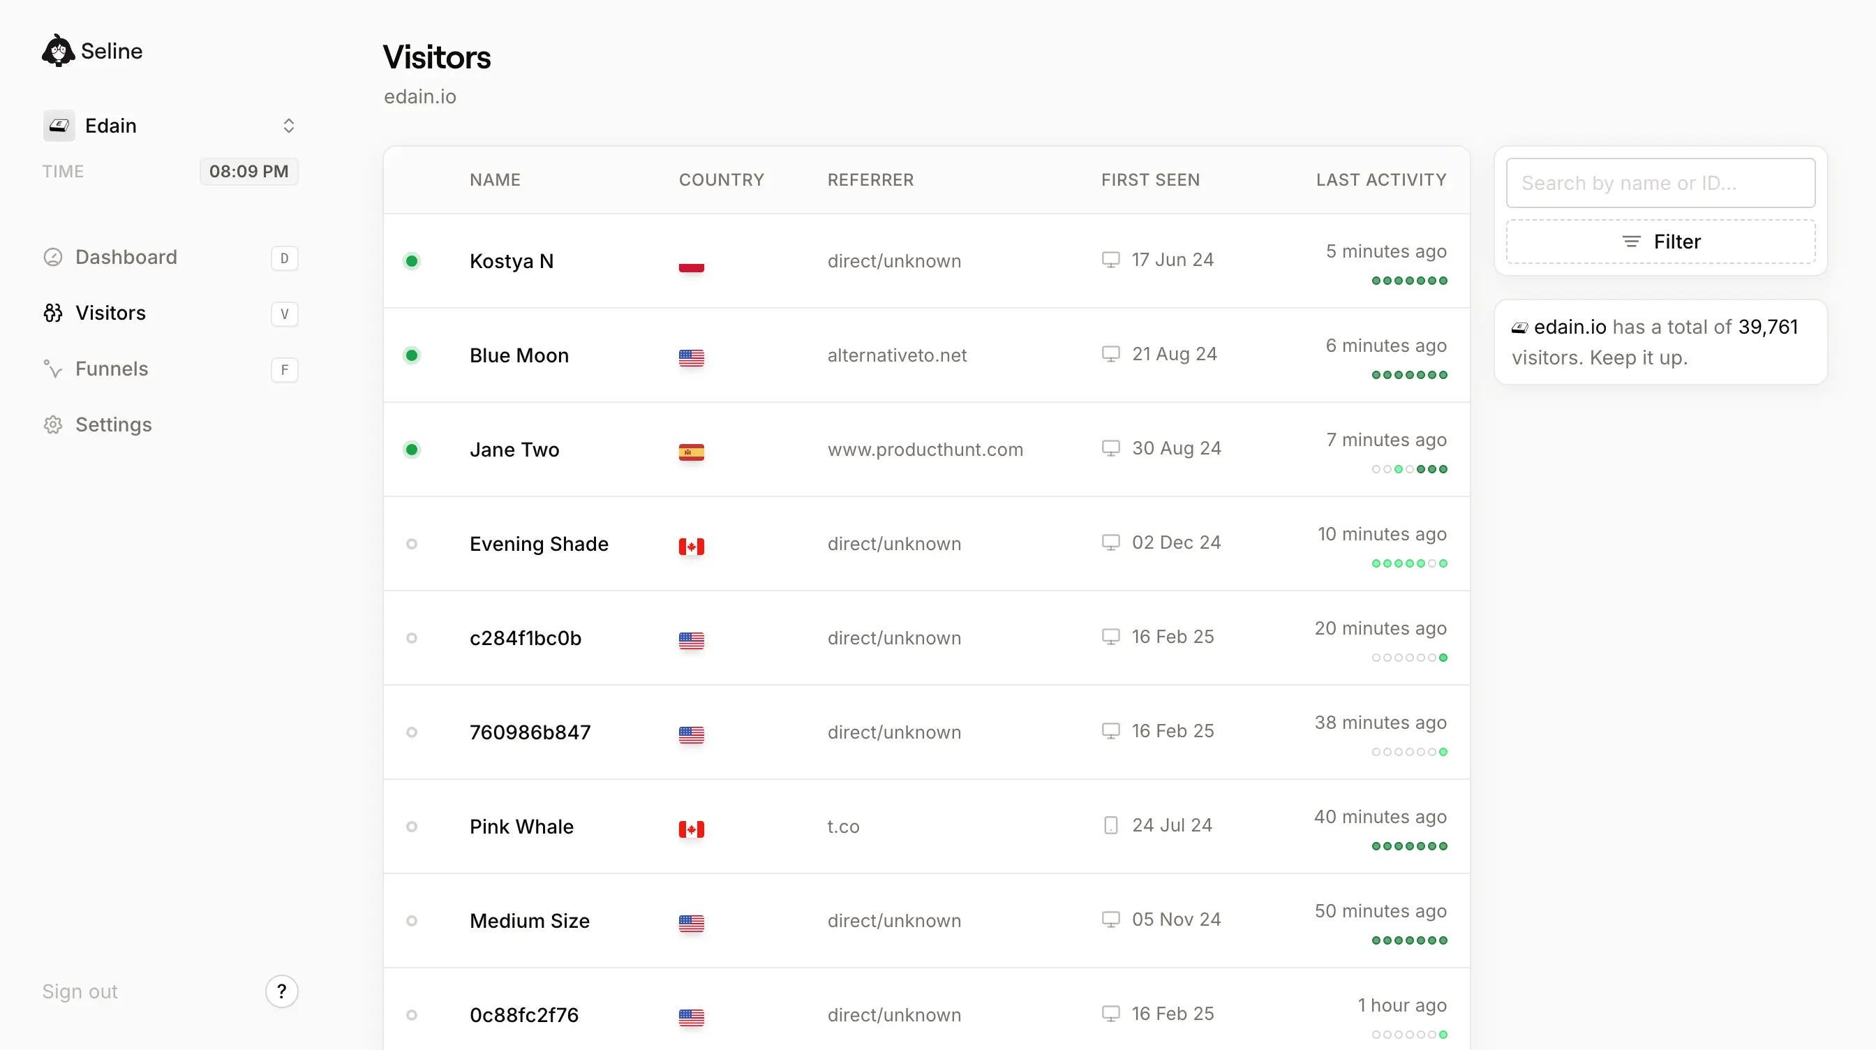Screen dimensions: 1876x1050
Task: Click the Visitors people icon in the sidebar
Action: (x=52, y=313)
